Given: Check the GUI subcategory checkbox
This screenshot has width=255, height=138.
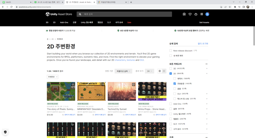Looking at the screenshot, I should click(175, 94).
